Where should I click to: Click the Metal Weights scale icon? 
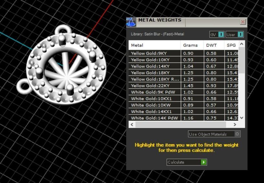[x=131, y=22]
